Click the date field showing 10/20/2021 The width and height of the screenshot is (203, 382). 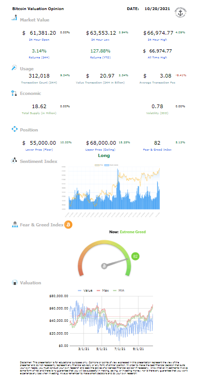click(x=157, y=9)
